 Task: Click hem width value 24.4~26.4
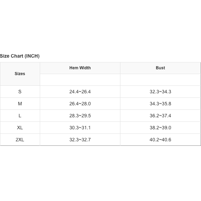pos(80,92)
